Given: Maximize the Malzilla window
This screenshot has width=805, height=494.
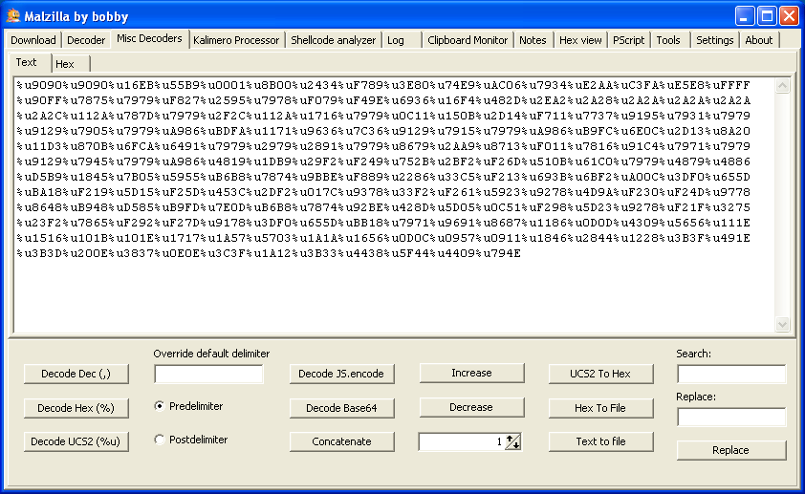Looking at the screenshot, I should point(767,16).
